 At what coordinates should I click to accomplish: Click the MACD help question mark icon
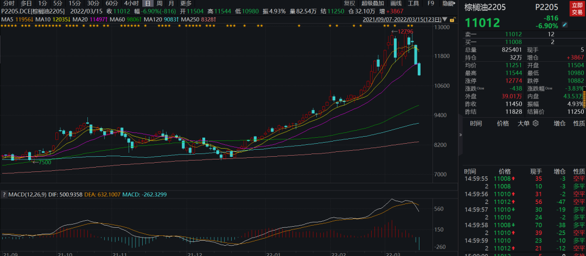pos(4,194)
